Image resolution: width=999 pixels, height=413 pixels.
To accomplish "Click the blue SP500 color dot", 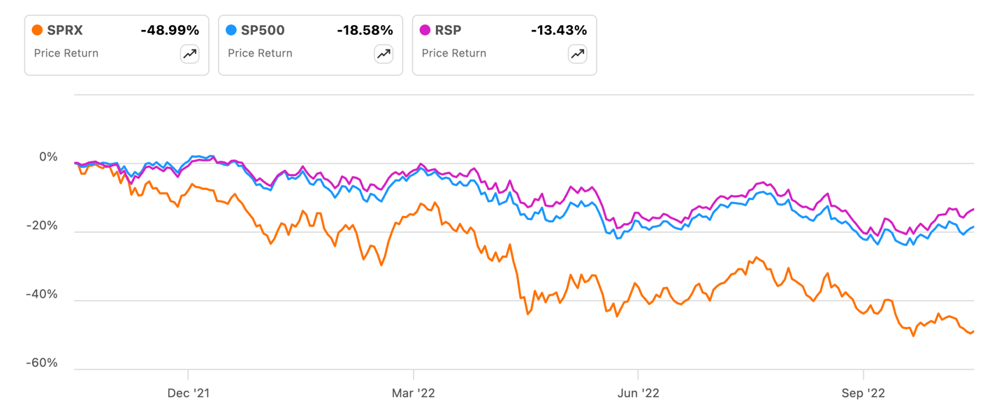I will coord(232,30).
